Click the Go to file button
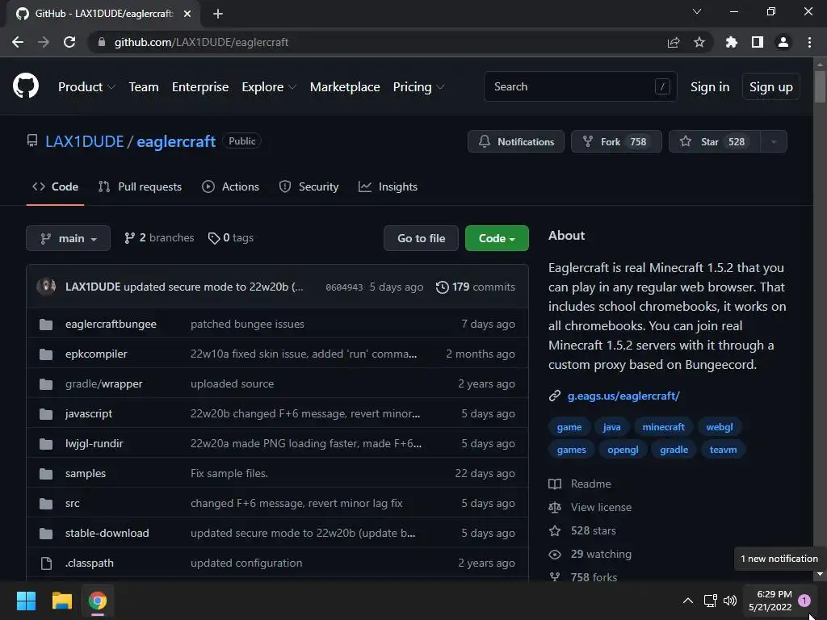This screenshot has width=827, height=620. (x=421, y=238)
